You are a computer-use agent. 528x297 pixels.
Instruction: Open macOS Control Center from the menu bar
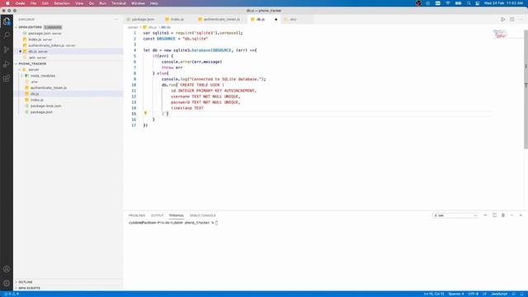click(x=478, y=3)
